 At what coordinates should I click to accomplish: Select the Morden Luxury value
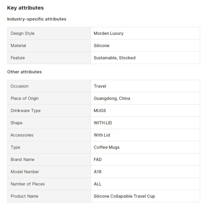108,33
